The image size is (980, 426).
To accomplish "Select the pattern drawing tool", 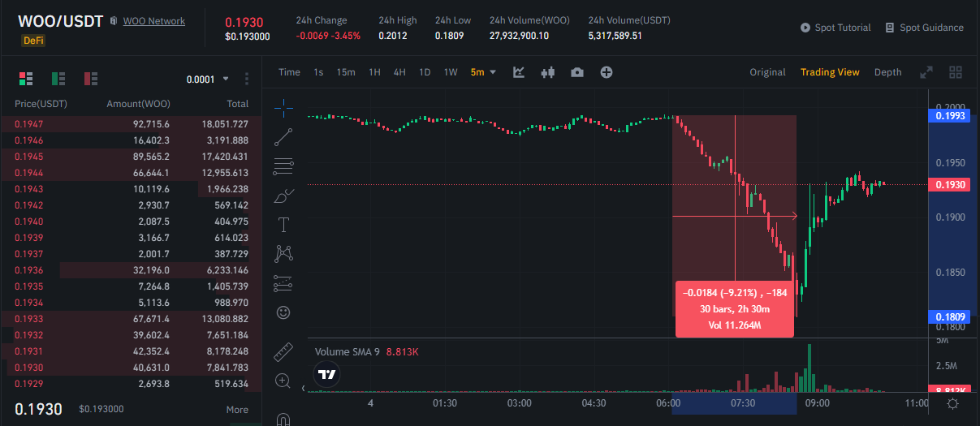I will 283,253.
